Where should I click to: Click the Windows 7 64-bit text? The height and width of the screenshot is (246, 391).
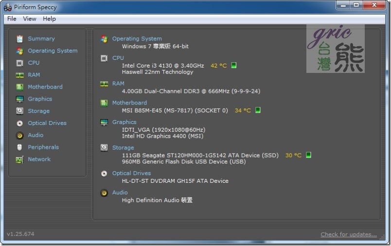(x=155, y=46)
